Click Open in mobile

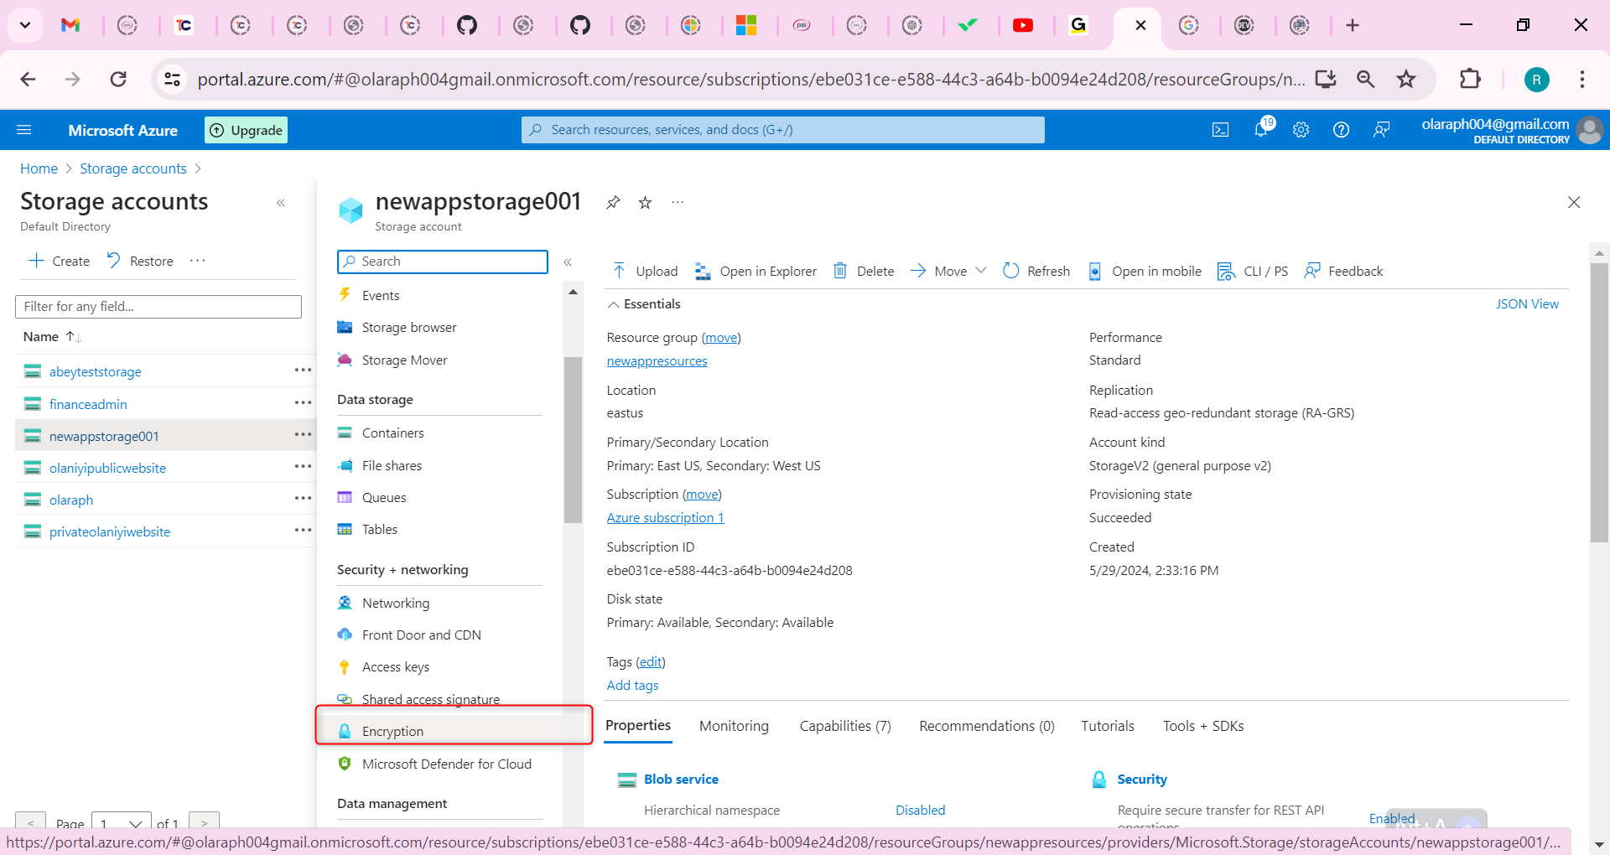[x=1145, y=271]
